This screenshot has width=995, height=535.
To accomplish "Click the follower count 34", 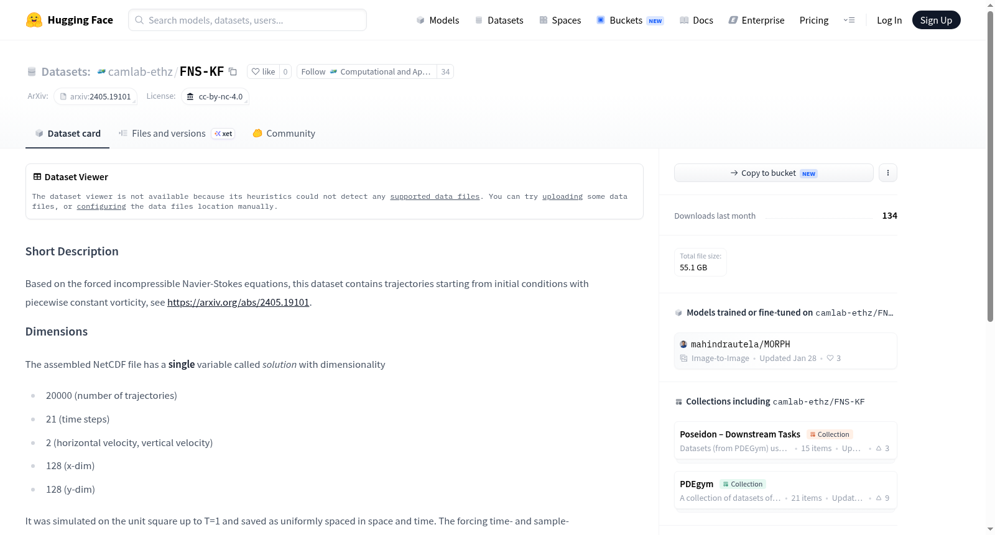I will 445,71.
